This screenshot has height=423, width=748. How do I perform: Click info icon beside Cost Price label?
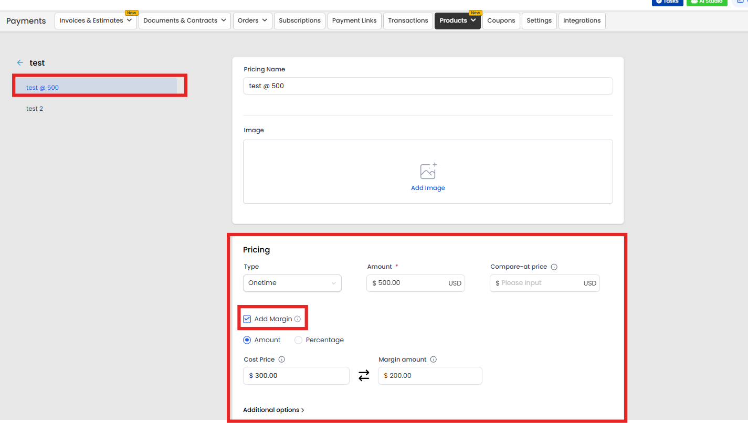pyautogui.click(x=281, y=360)
